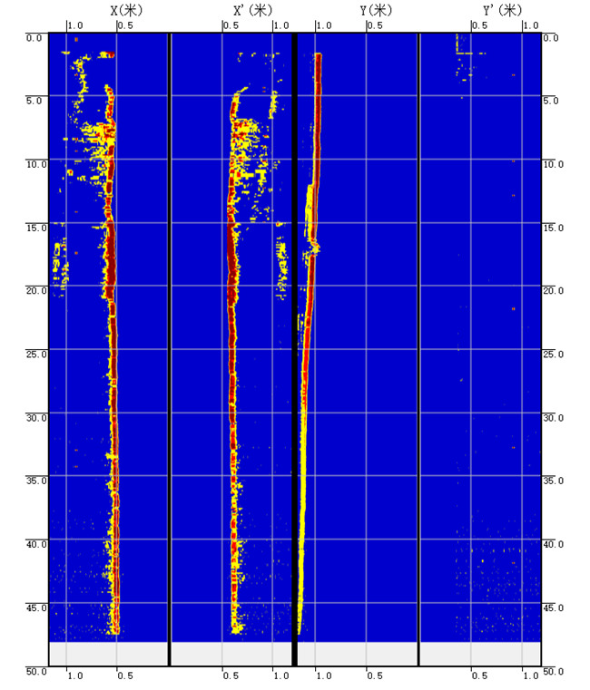Click top 0.5 tick label of Y panel
590x690 pixels.
pyautogui.click(x=376, y=25)
